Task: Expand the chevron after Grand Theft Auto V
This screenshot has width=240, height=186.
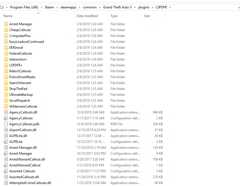Action: (135, 7)
